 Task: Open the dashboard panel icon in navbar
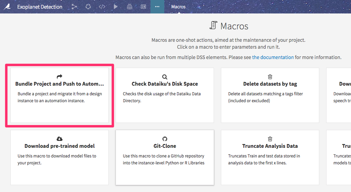[143, 7]
